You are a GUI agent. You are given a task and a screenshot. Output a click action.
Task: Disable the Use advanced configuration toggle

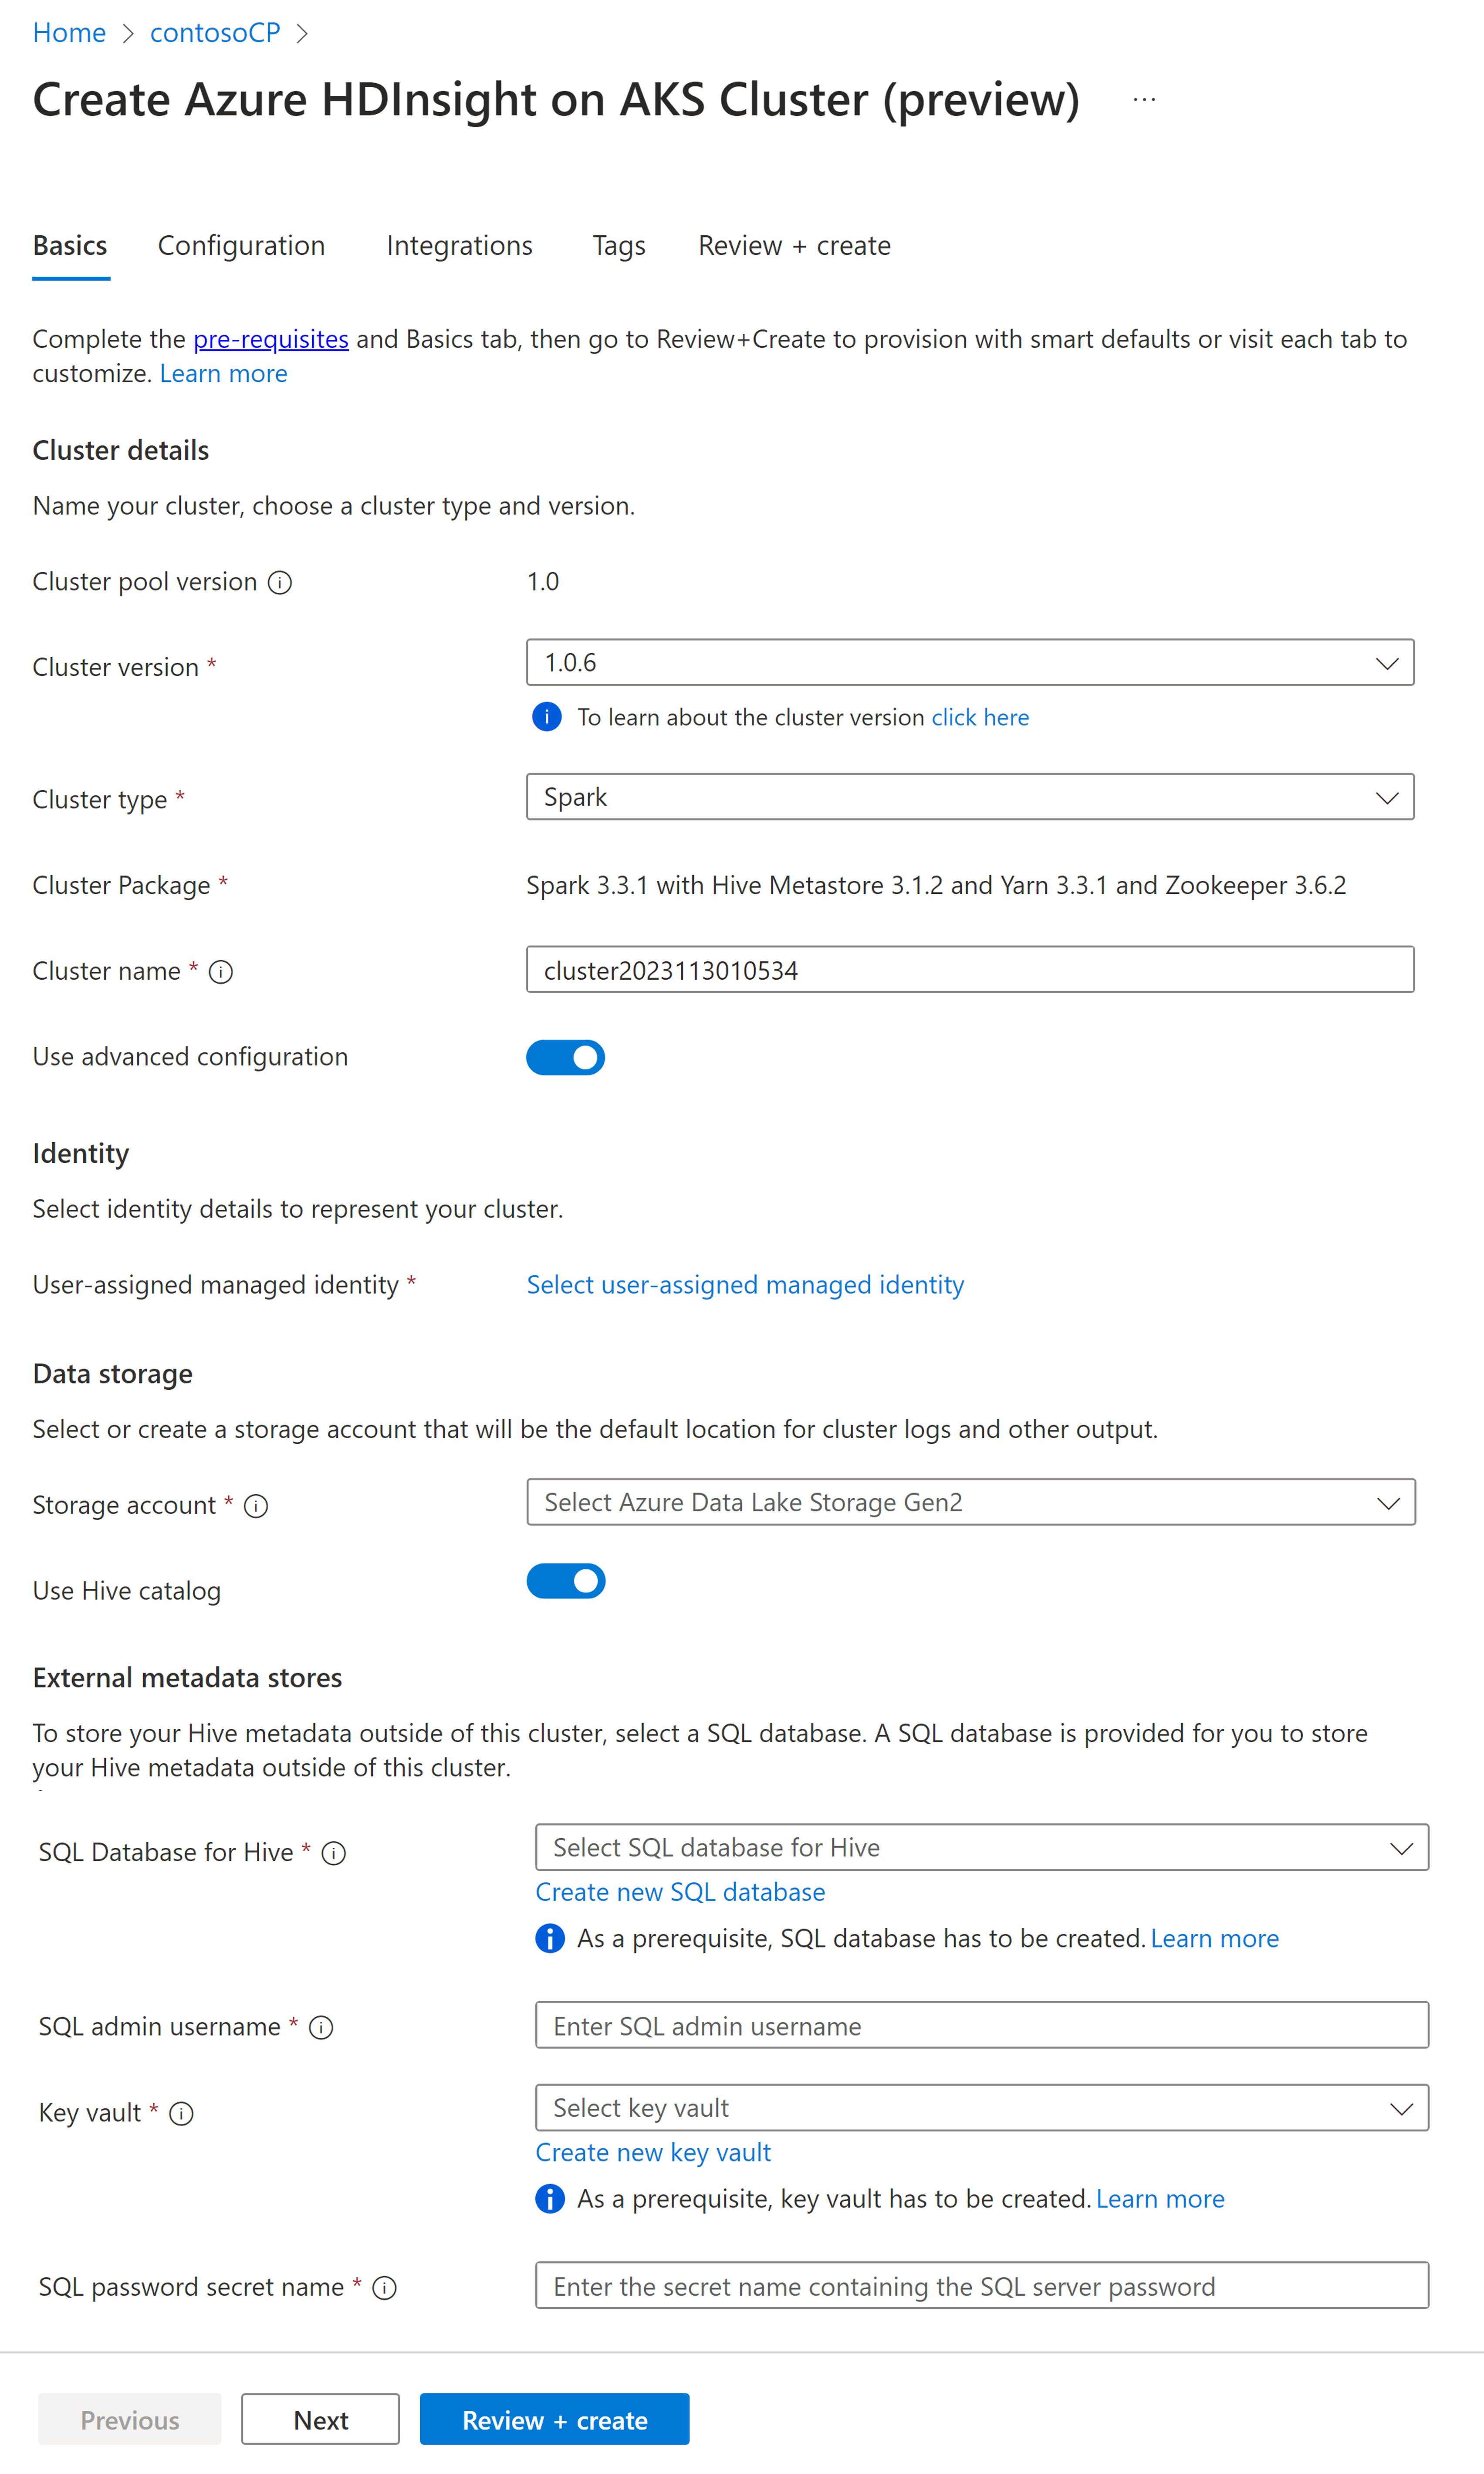566,1056
